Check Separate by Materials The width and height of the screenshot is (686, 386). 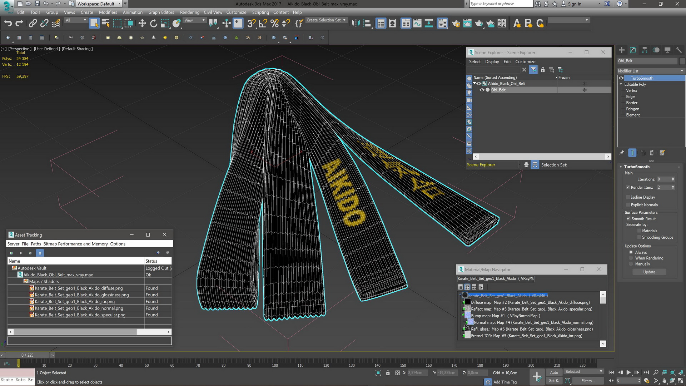tap(639, 231)
